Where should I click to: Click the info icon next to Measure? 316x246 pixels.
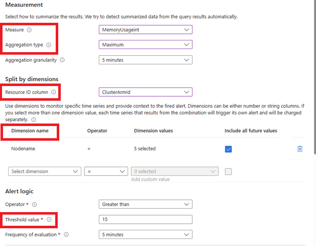tap(29, 30)
